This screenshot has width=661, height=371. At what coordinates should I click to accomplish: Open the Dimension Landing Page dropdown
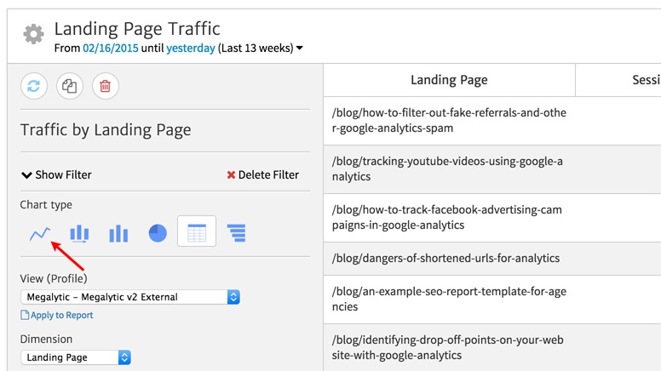point(76,357)
